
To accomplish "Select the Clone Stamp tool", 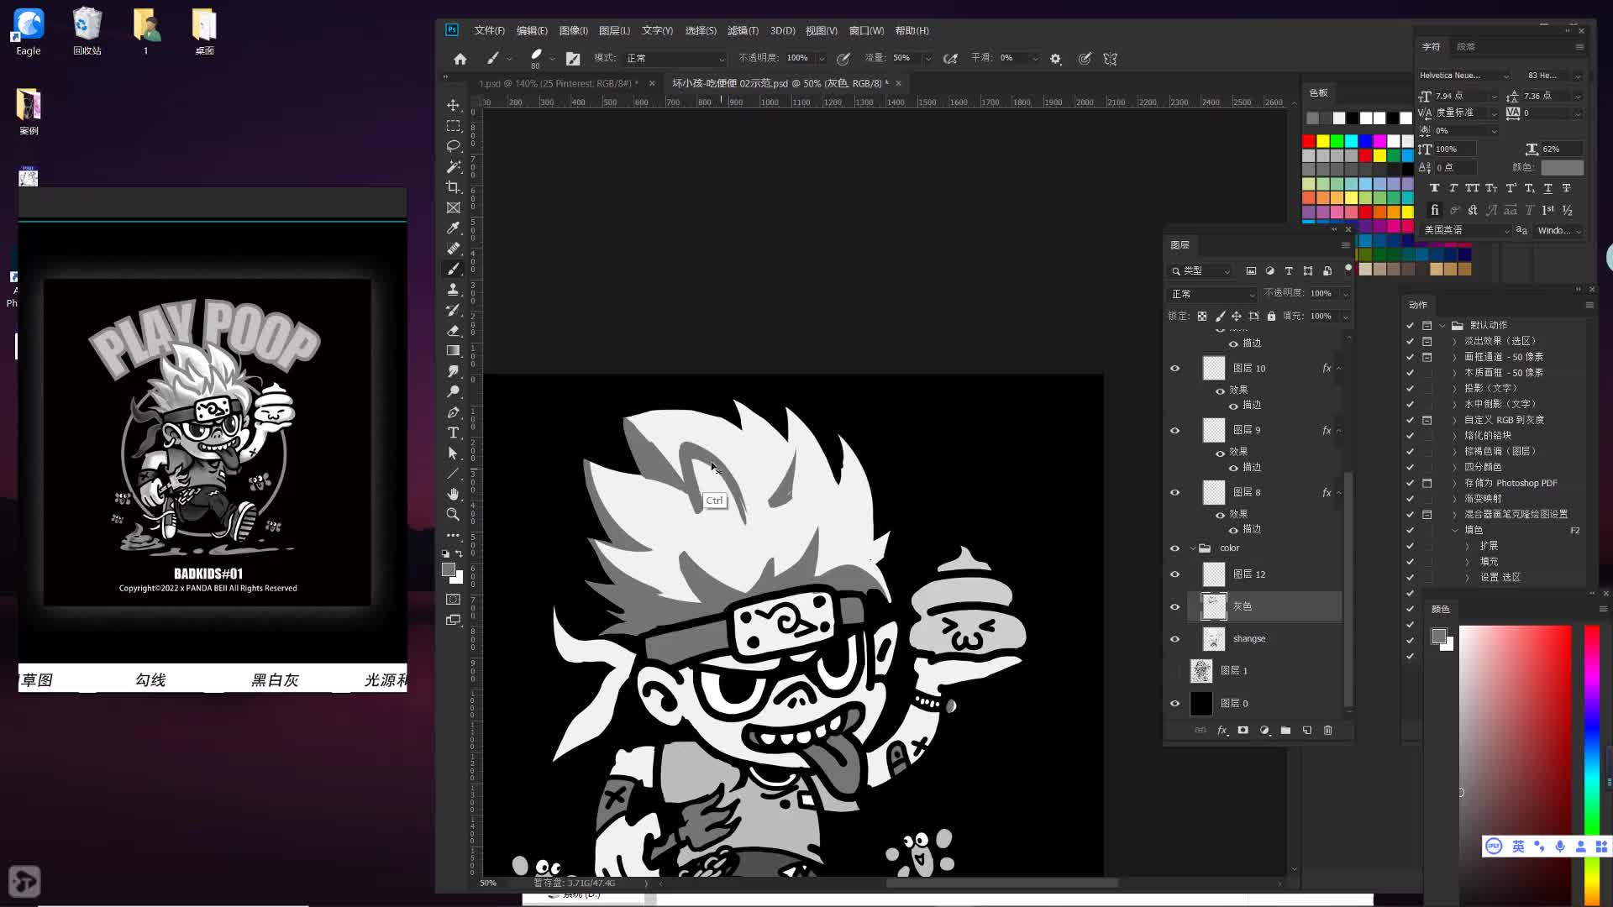I will (x=453, y=289).
